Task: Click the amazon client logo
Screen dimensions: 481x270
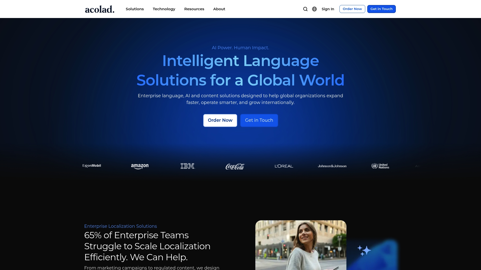Action: click(x=140, y=166)
